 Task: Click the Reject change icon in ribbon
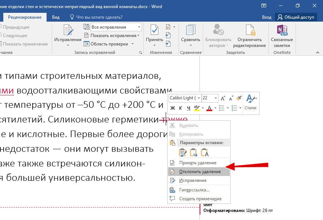coord(168,27)
